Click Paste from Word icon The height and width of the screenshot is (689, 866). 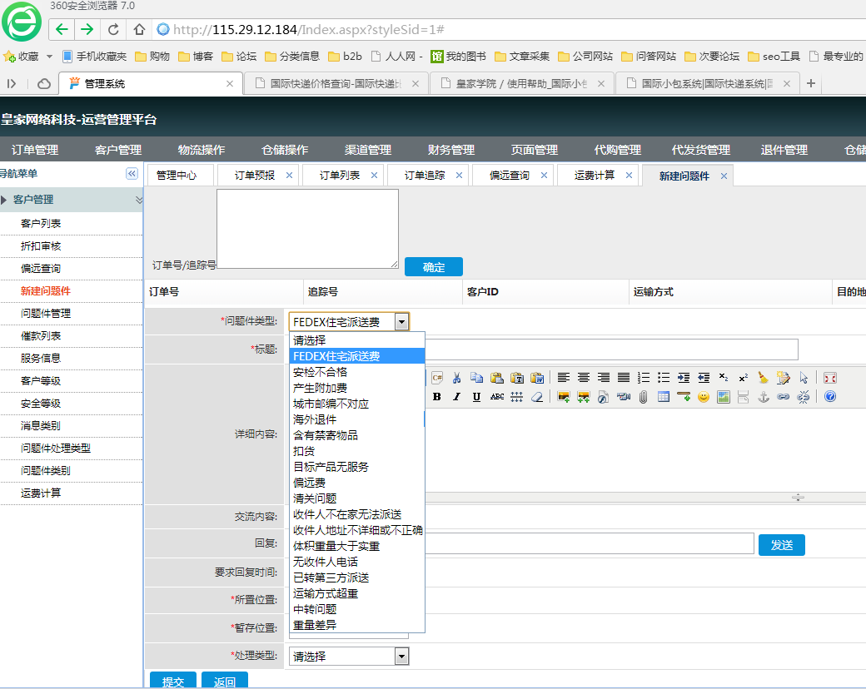[x=537, y=378]
